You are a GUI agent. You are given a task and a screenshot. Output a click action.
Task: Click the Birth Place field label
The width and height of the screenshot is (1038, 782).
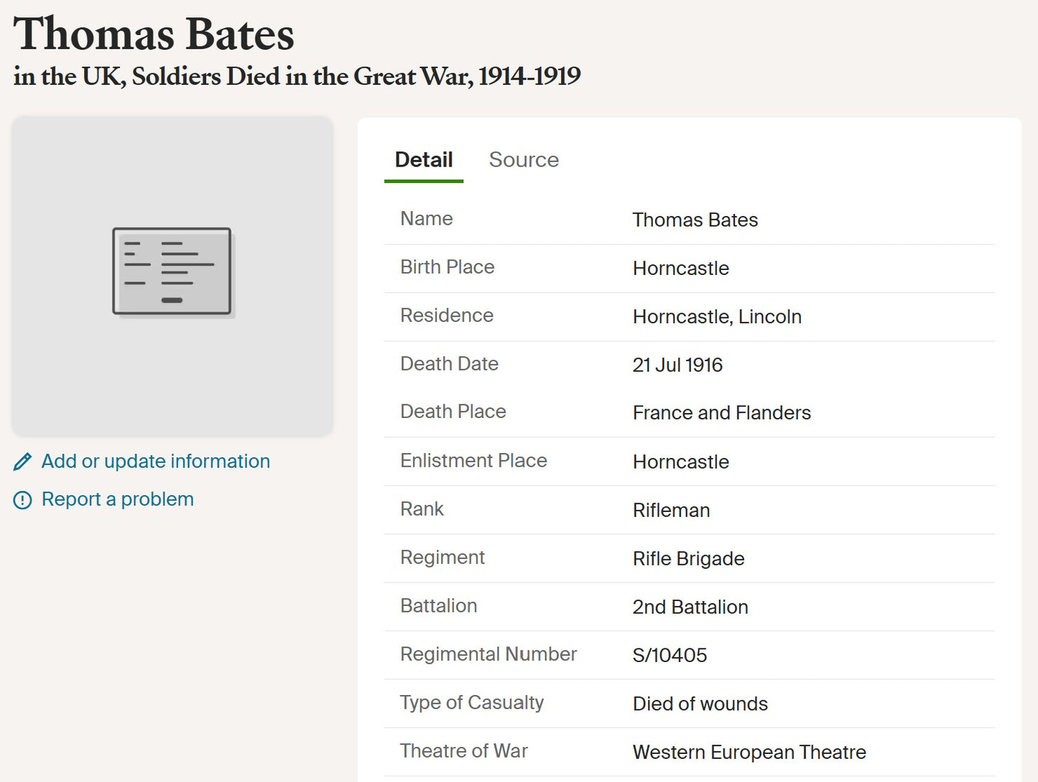448,266
